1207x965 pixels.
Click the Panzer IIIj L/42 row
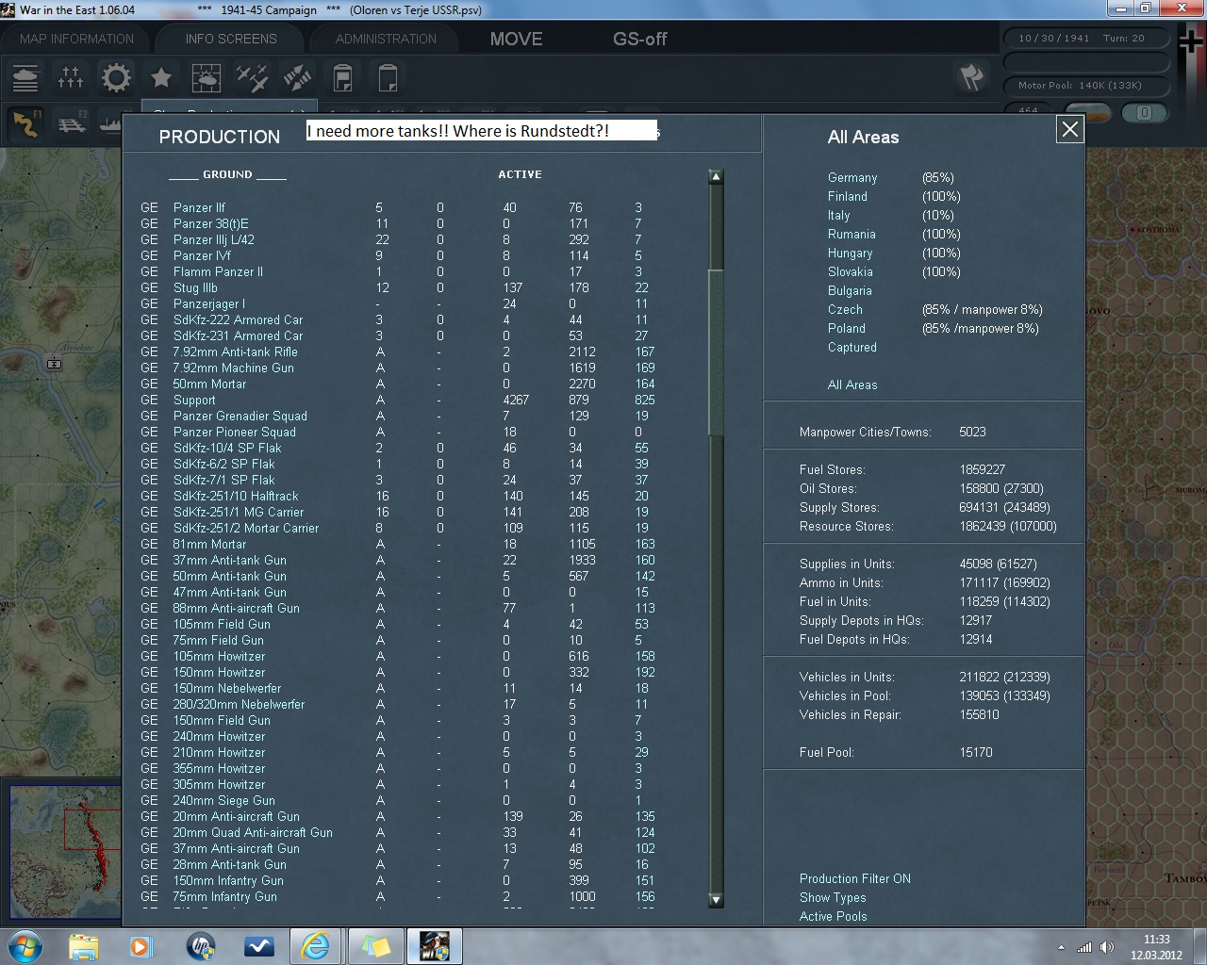pyautogui.click(x=392, y=239)
